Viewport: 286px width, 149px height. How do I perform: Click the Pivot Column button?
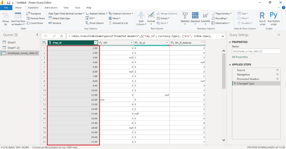pos(95,23)
